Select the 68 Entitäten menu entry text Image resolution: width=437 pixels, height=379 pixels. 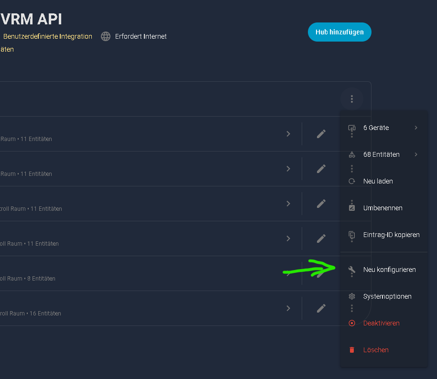pyautogui.click(x=381, y=154)
